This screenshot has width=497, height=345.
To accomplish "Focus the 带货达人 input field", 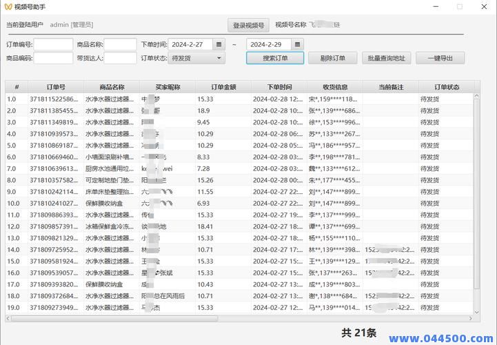I will (120, 58).
